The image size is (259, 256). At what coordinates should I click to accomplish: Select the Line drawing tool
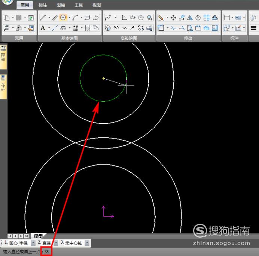click(43, 18)
